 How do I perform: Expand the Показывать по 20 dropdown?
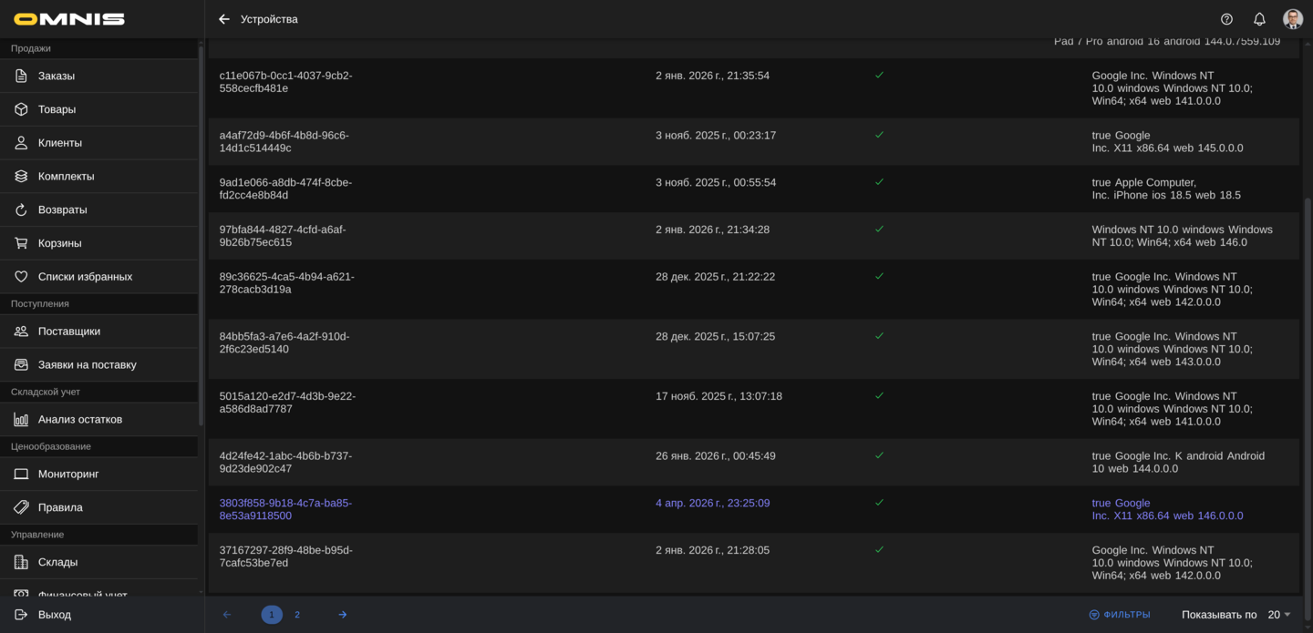[1278, 615]
